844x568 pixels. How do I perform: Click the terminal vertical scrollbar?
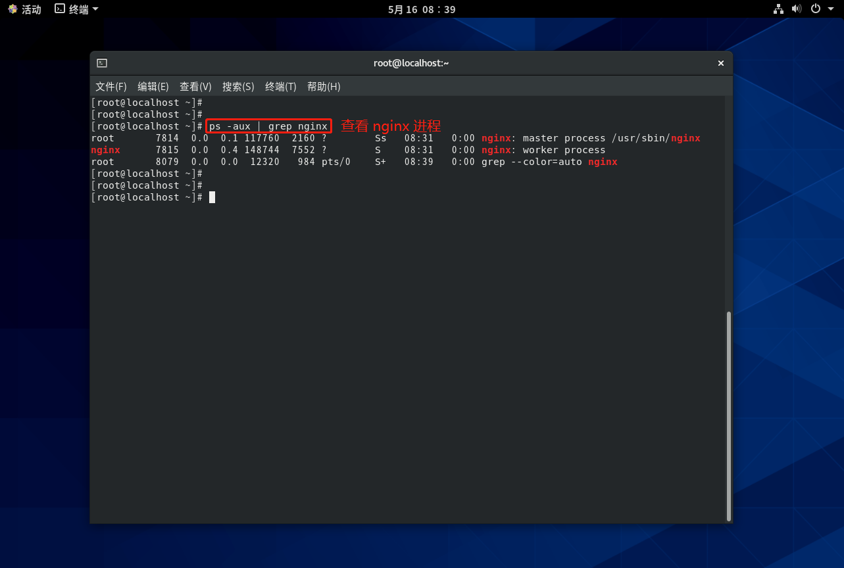coord(728,414)
